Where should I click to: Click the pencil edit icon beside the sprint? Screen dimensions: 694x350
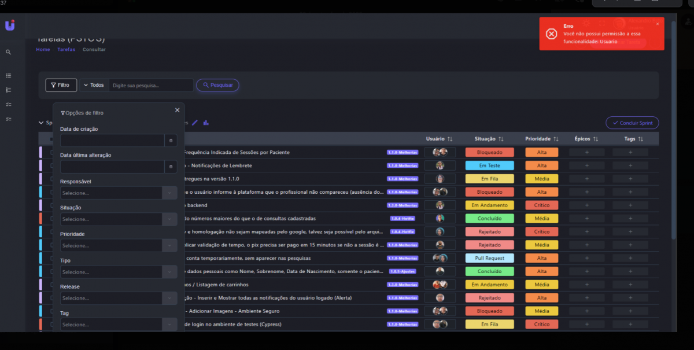(195, 123)
